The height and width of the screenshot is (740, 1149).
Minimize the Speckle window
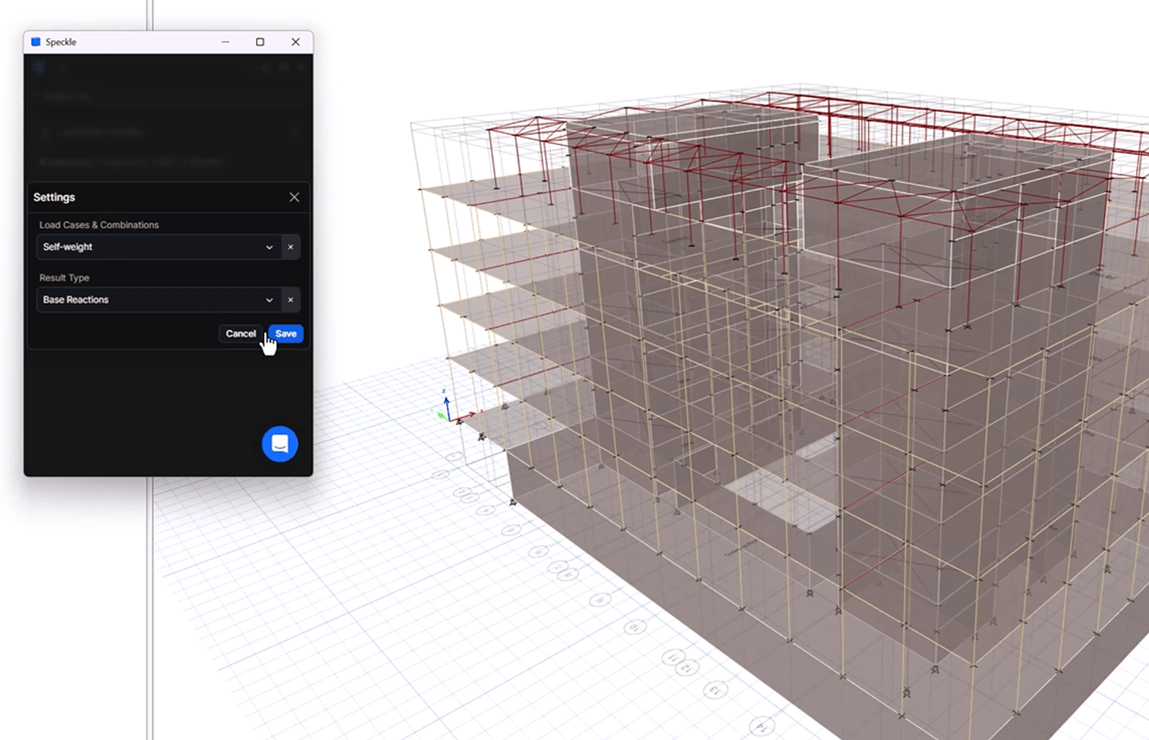(225, 42)
